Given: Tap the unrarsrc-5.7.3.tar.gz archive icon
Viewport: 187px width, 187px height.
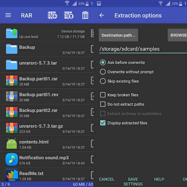Looking at the screenshot, I should (12, 128).
